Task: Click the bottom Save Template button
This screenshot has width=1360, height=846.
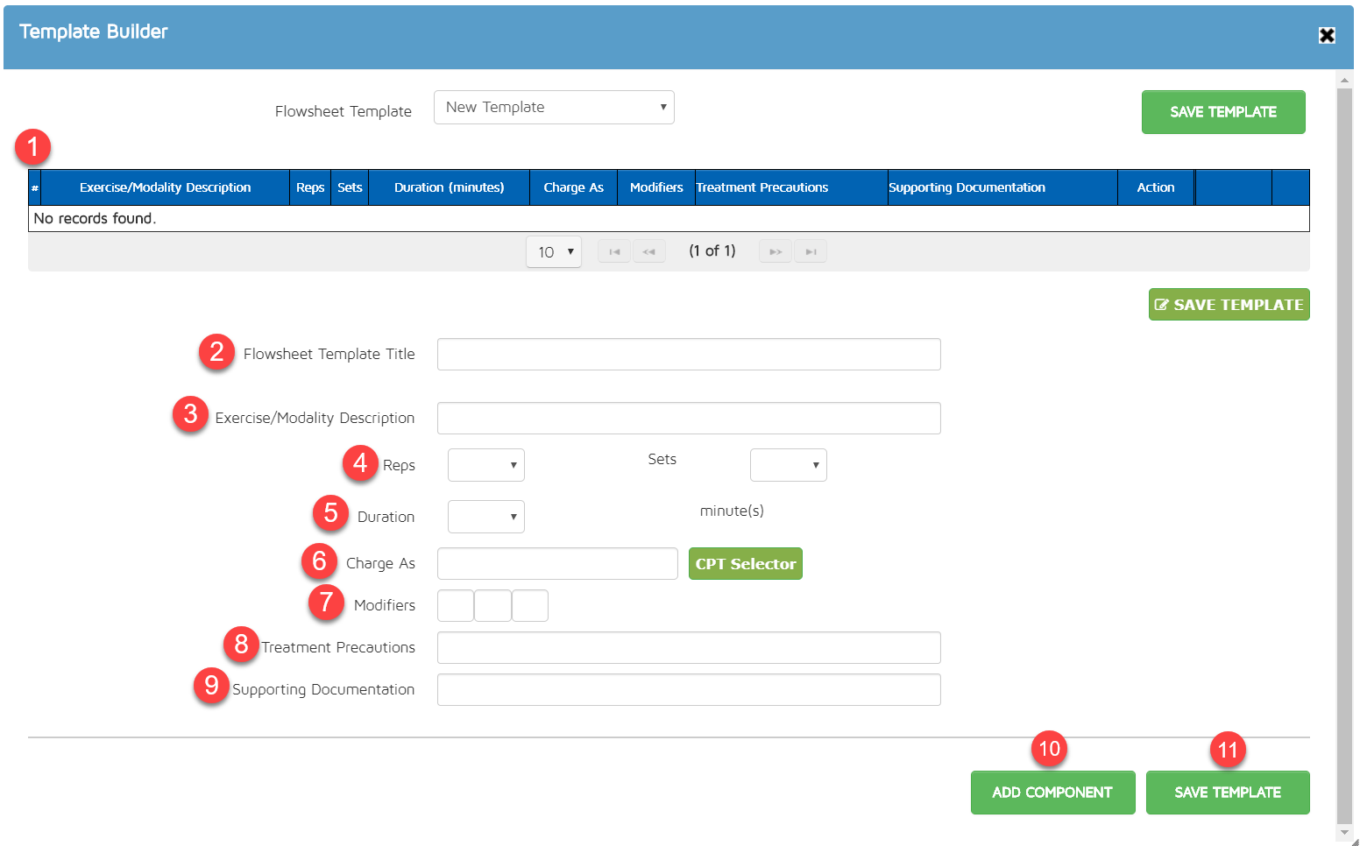Action: [1227, 793]
